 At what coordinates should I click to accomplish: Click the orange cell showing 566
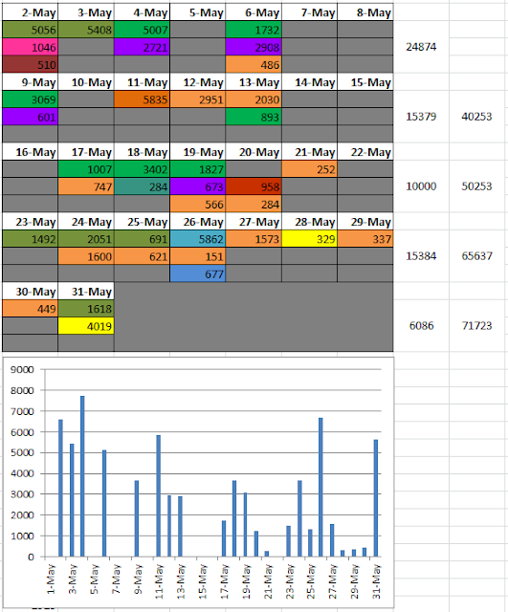[x=198, y=204]
